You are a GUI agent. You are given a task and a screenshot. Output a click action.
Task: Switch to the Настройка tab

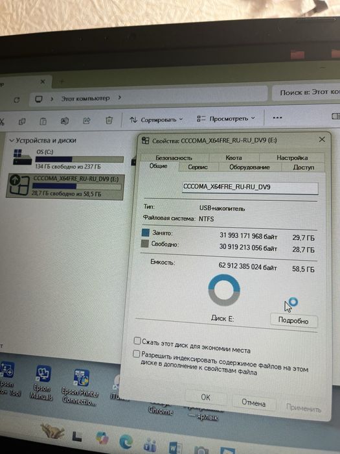coord(292,158)
